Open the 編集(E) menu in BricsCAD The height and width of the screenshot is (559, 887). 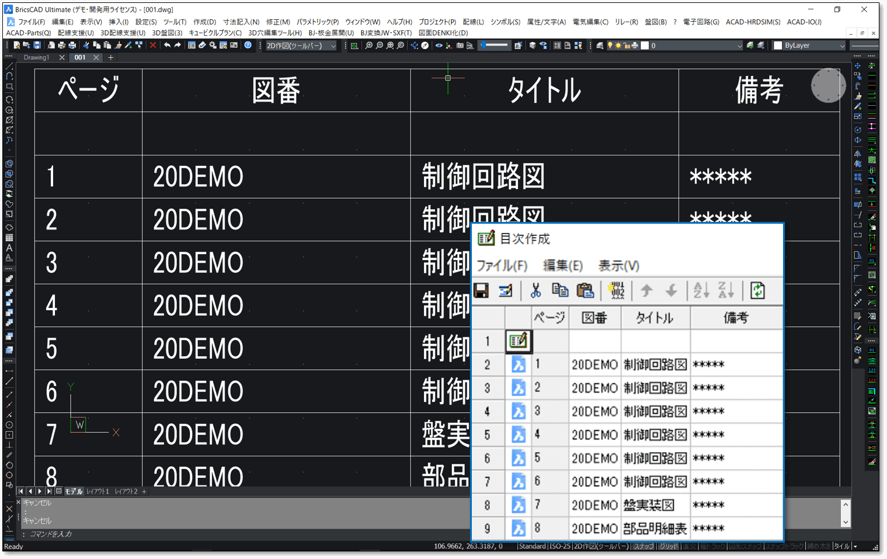pyautogui.click(x=62, y=22)
